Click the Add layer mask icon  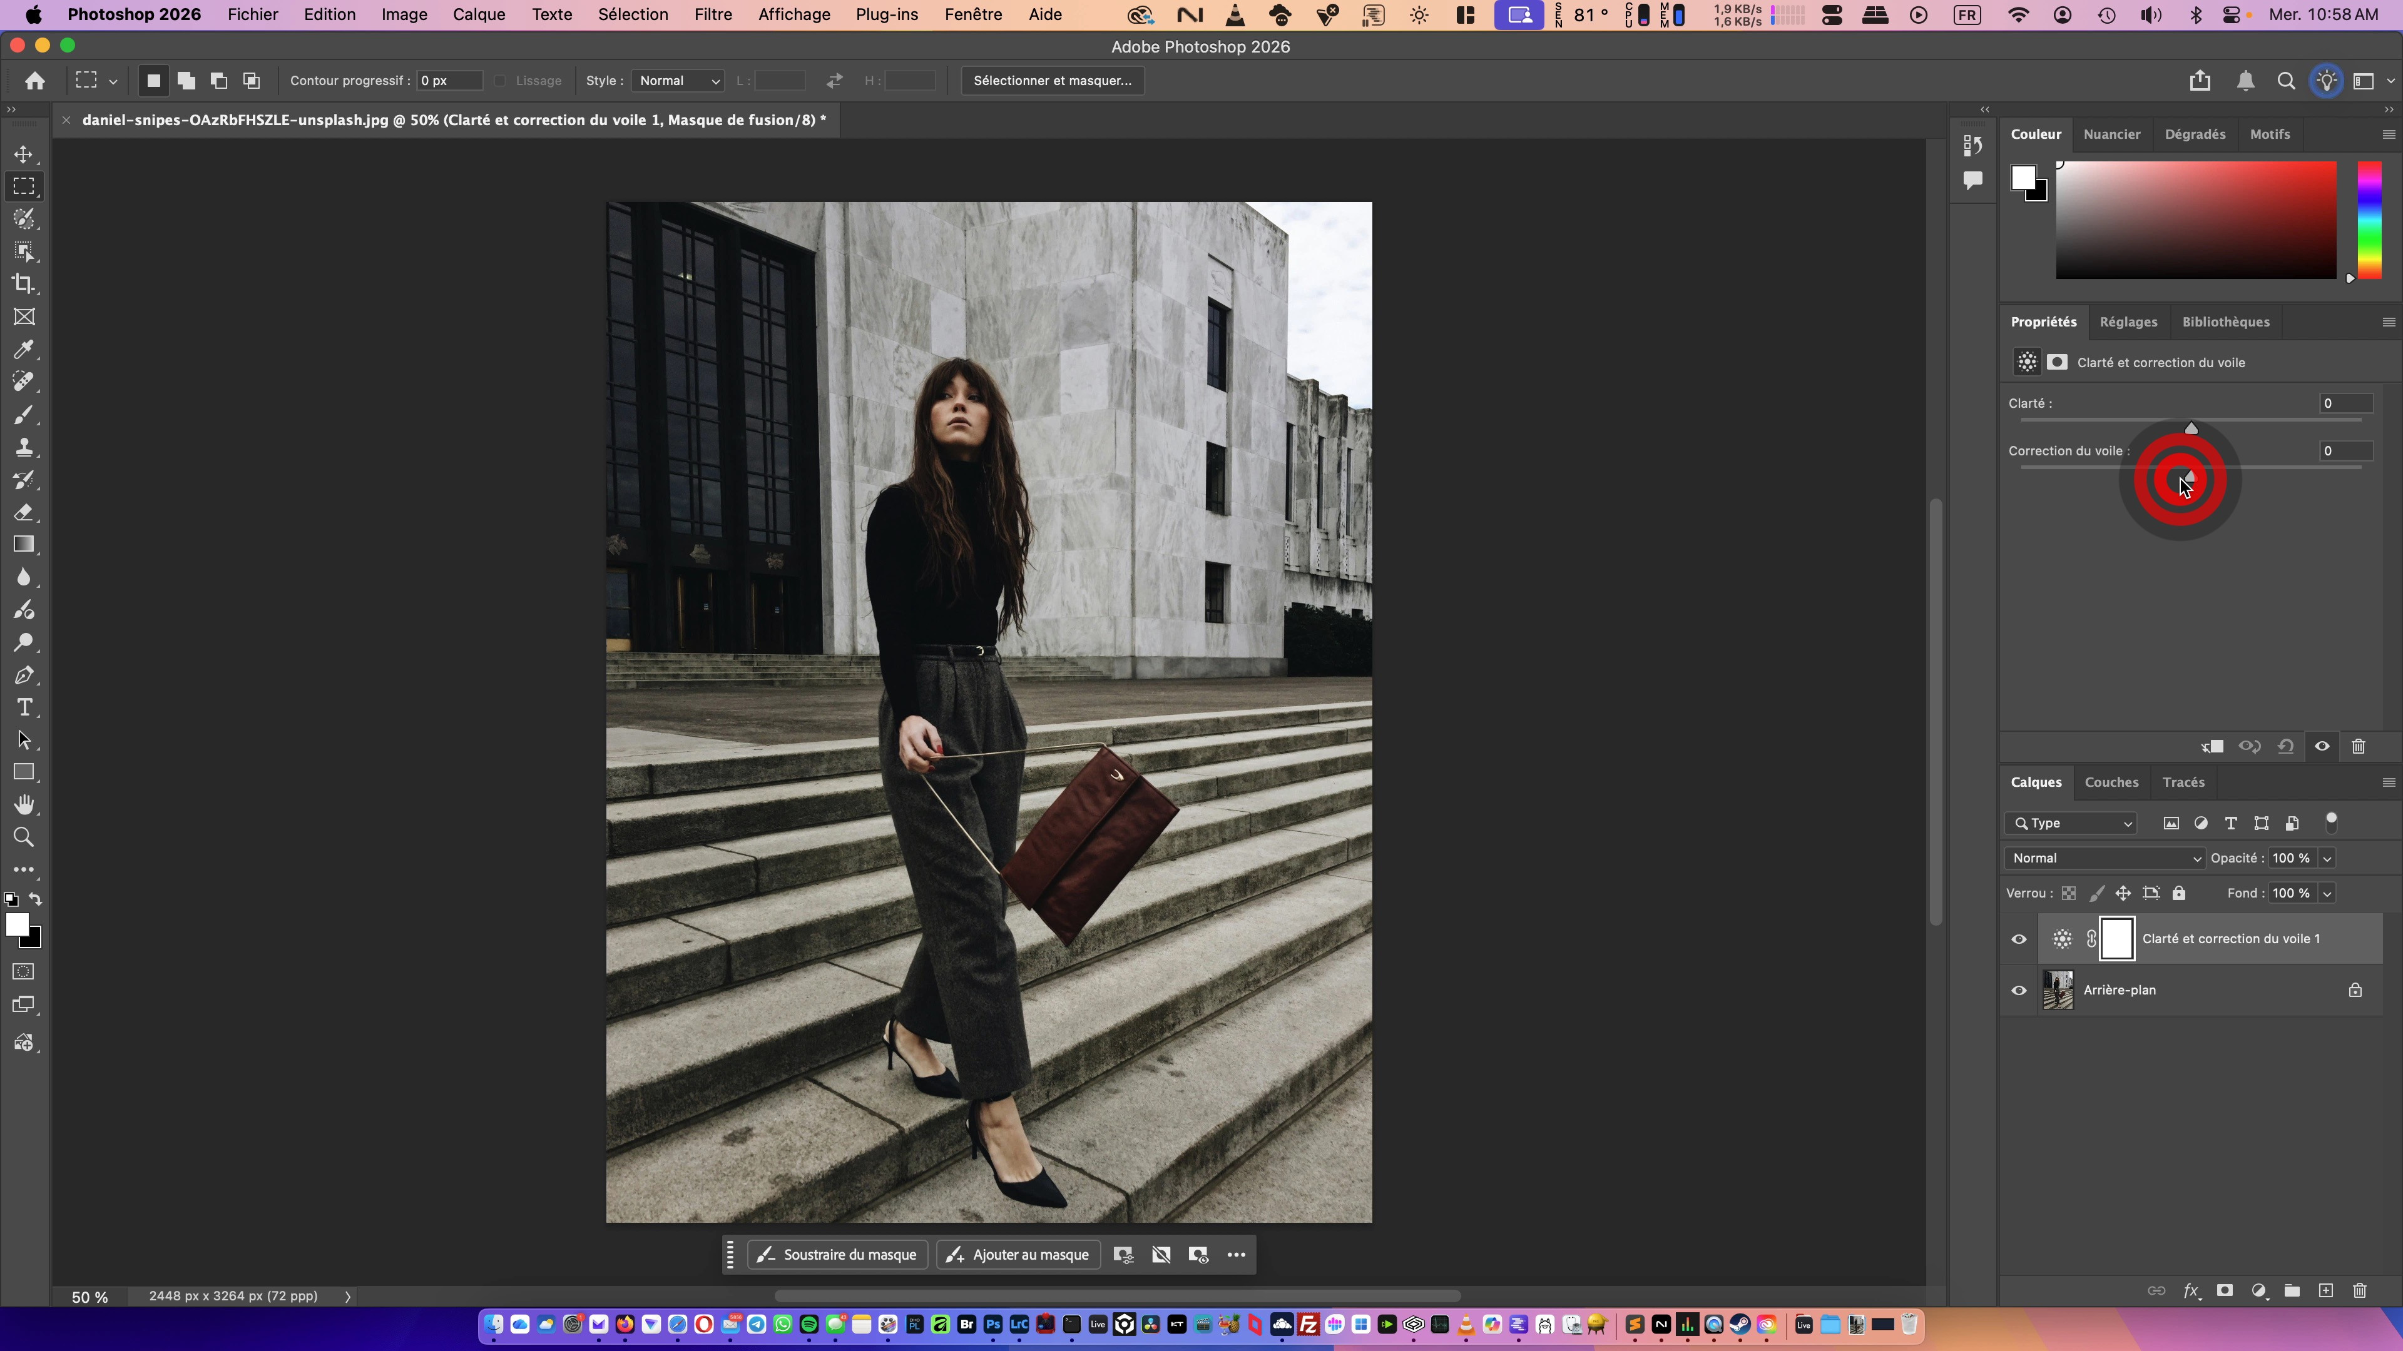pyautogui.click(x=2225, y=1290)
